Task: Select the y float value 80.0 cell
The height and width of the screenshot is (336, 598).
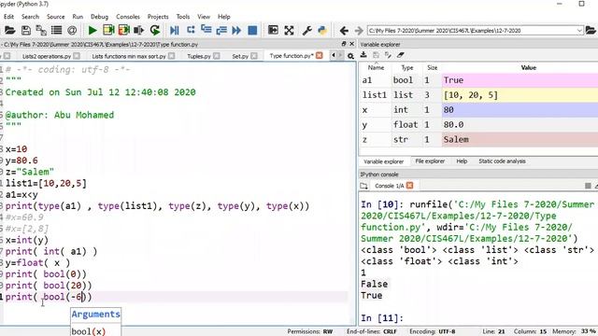Action: coord(520,124)
